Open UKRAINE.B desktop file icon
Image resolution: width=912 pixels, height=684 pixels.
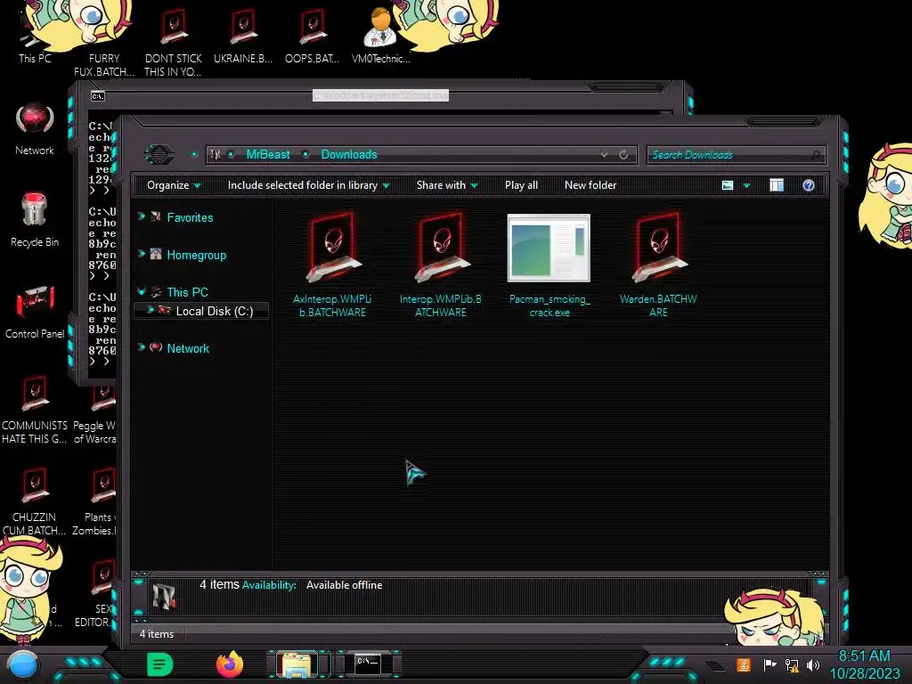[243, 36]
